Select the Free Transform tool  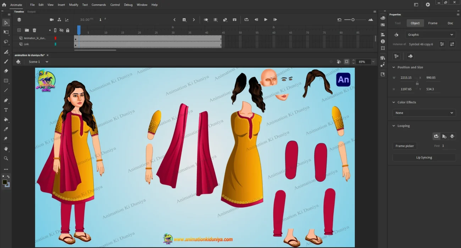click(6, 32)
